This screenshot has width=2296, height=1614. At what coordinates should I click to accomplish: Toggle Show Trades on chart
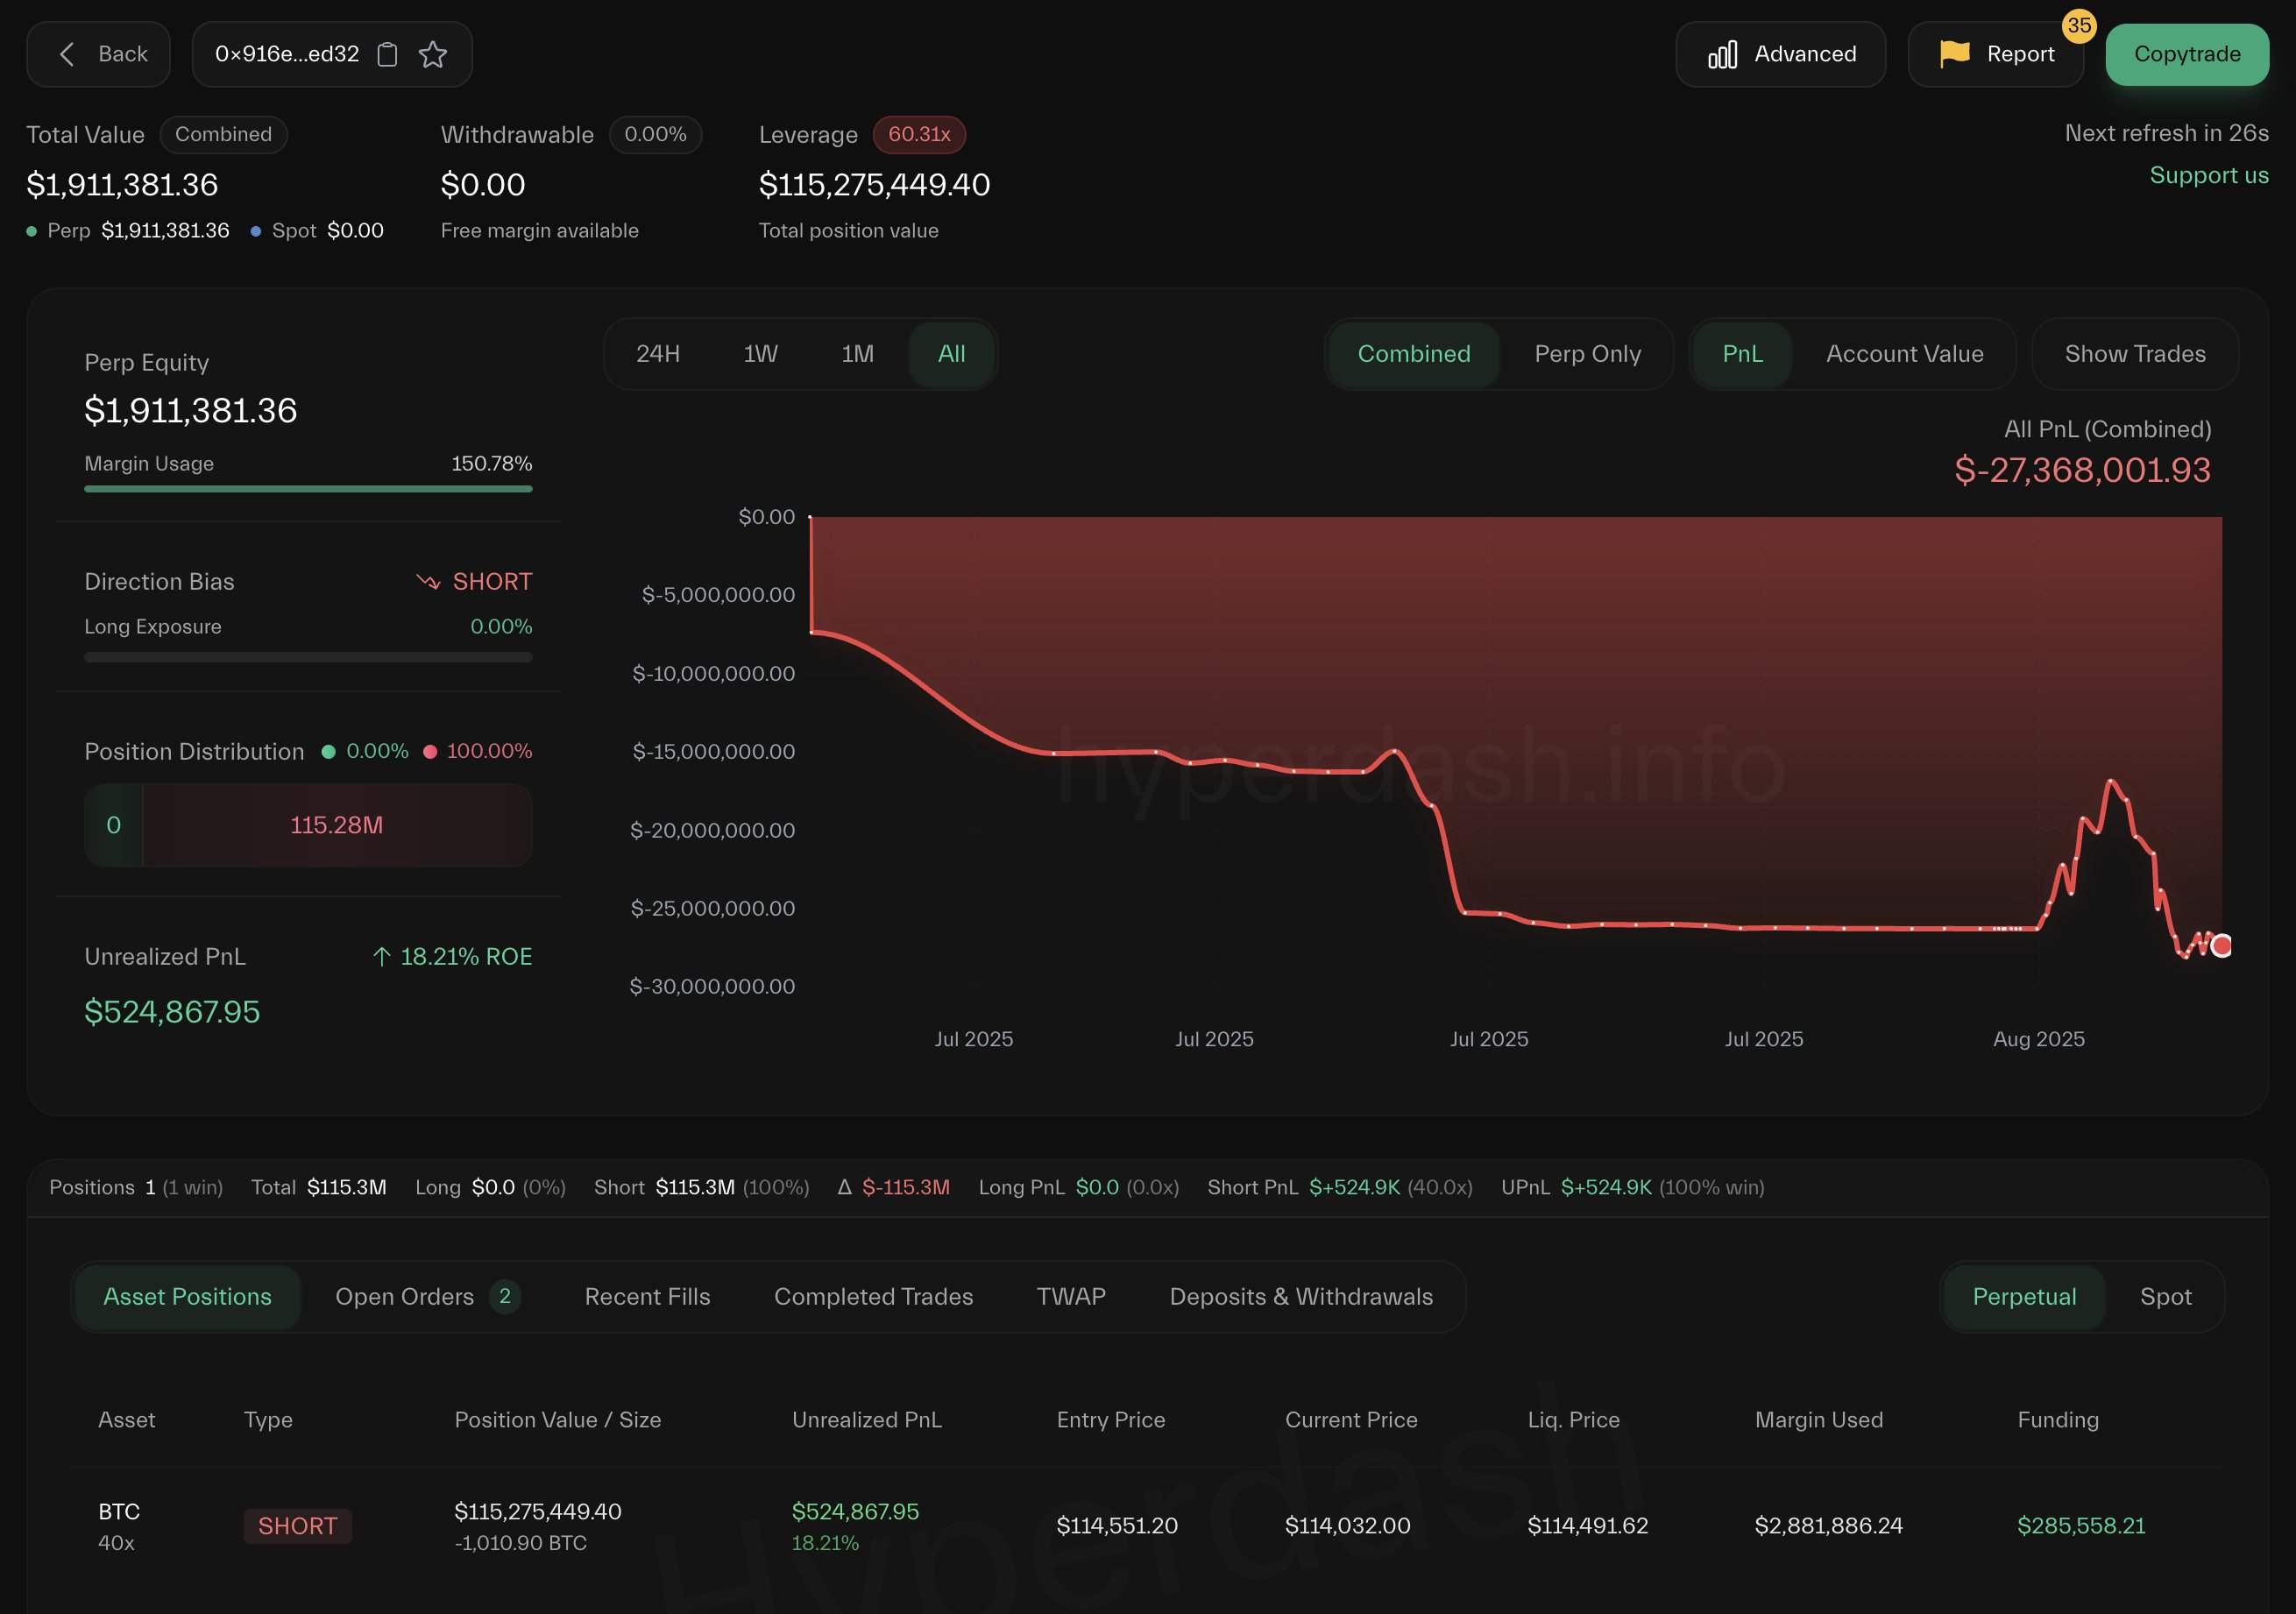pyautogui.click(x=2135, y=354)
